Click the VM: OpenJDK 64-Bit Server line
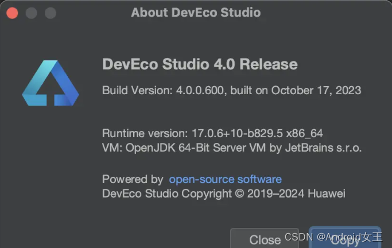Viewport: 392px width, 248px height. coord(232,148)
